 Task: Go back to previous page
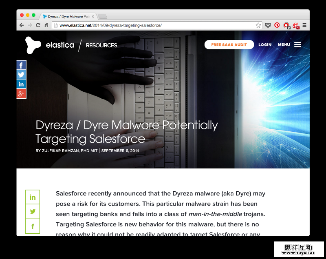22,25
